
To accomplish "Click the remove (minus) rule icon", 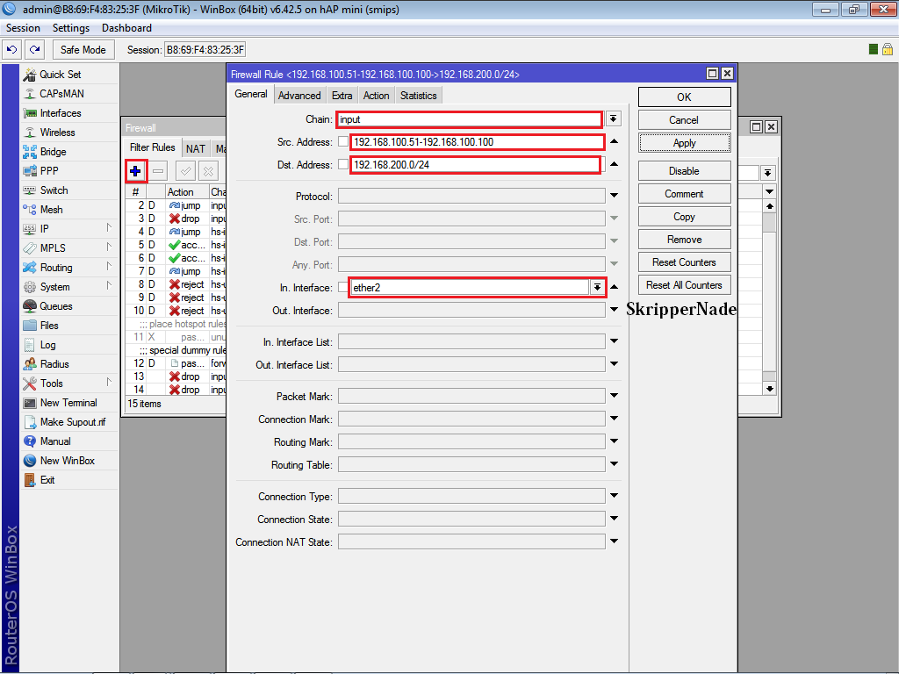I will tap(158, 171).
